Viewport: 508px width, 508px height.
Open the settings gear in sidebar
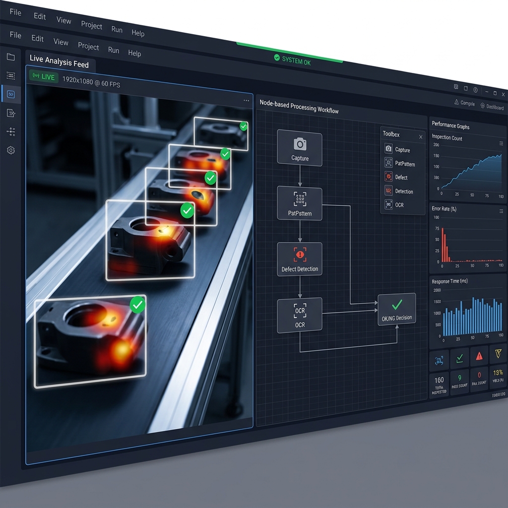11,150
